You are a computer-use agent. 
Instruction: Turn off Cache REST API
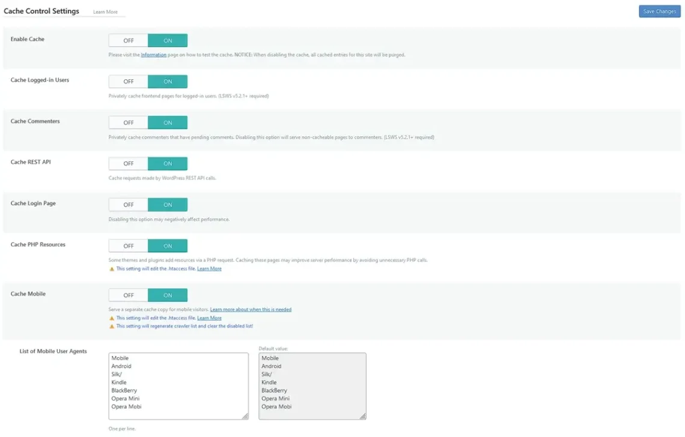(127, 163)
